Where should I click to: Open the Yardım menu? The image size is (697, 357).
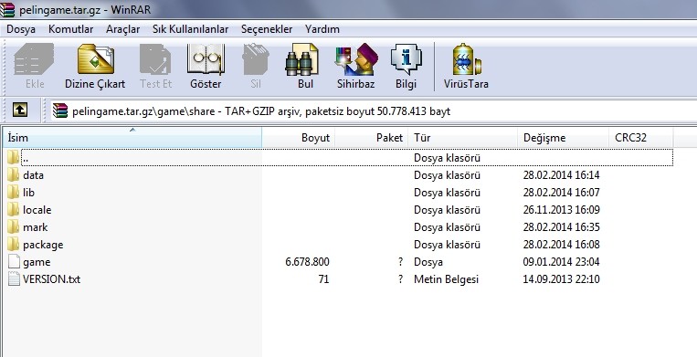point(322,29)
